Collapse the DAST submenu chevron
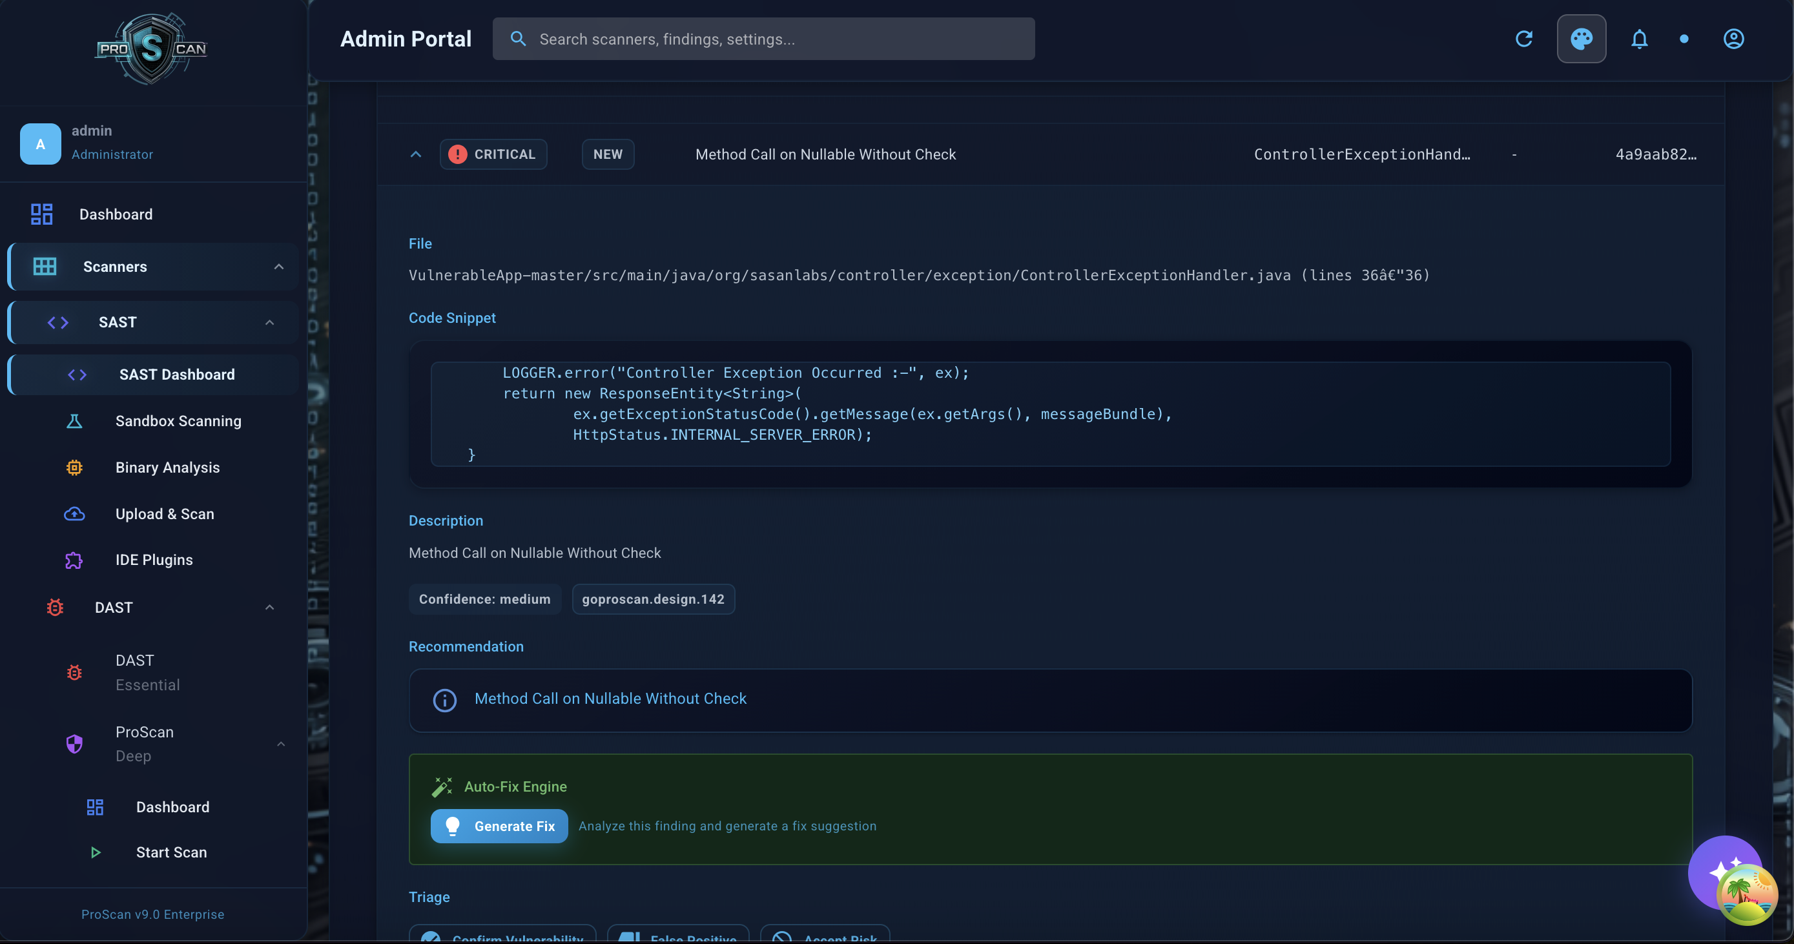The width and height of the screenshot is (1794, 944). coord(269,608)
